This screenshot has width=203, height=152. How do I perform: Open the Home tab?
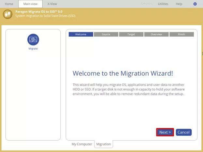pyautogui.click(x=9, y=4)
